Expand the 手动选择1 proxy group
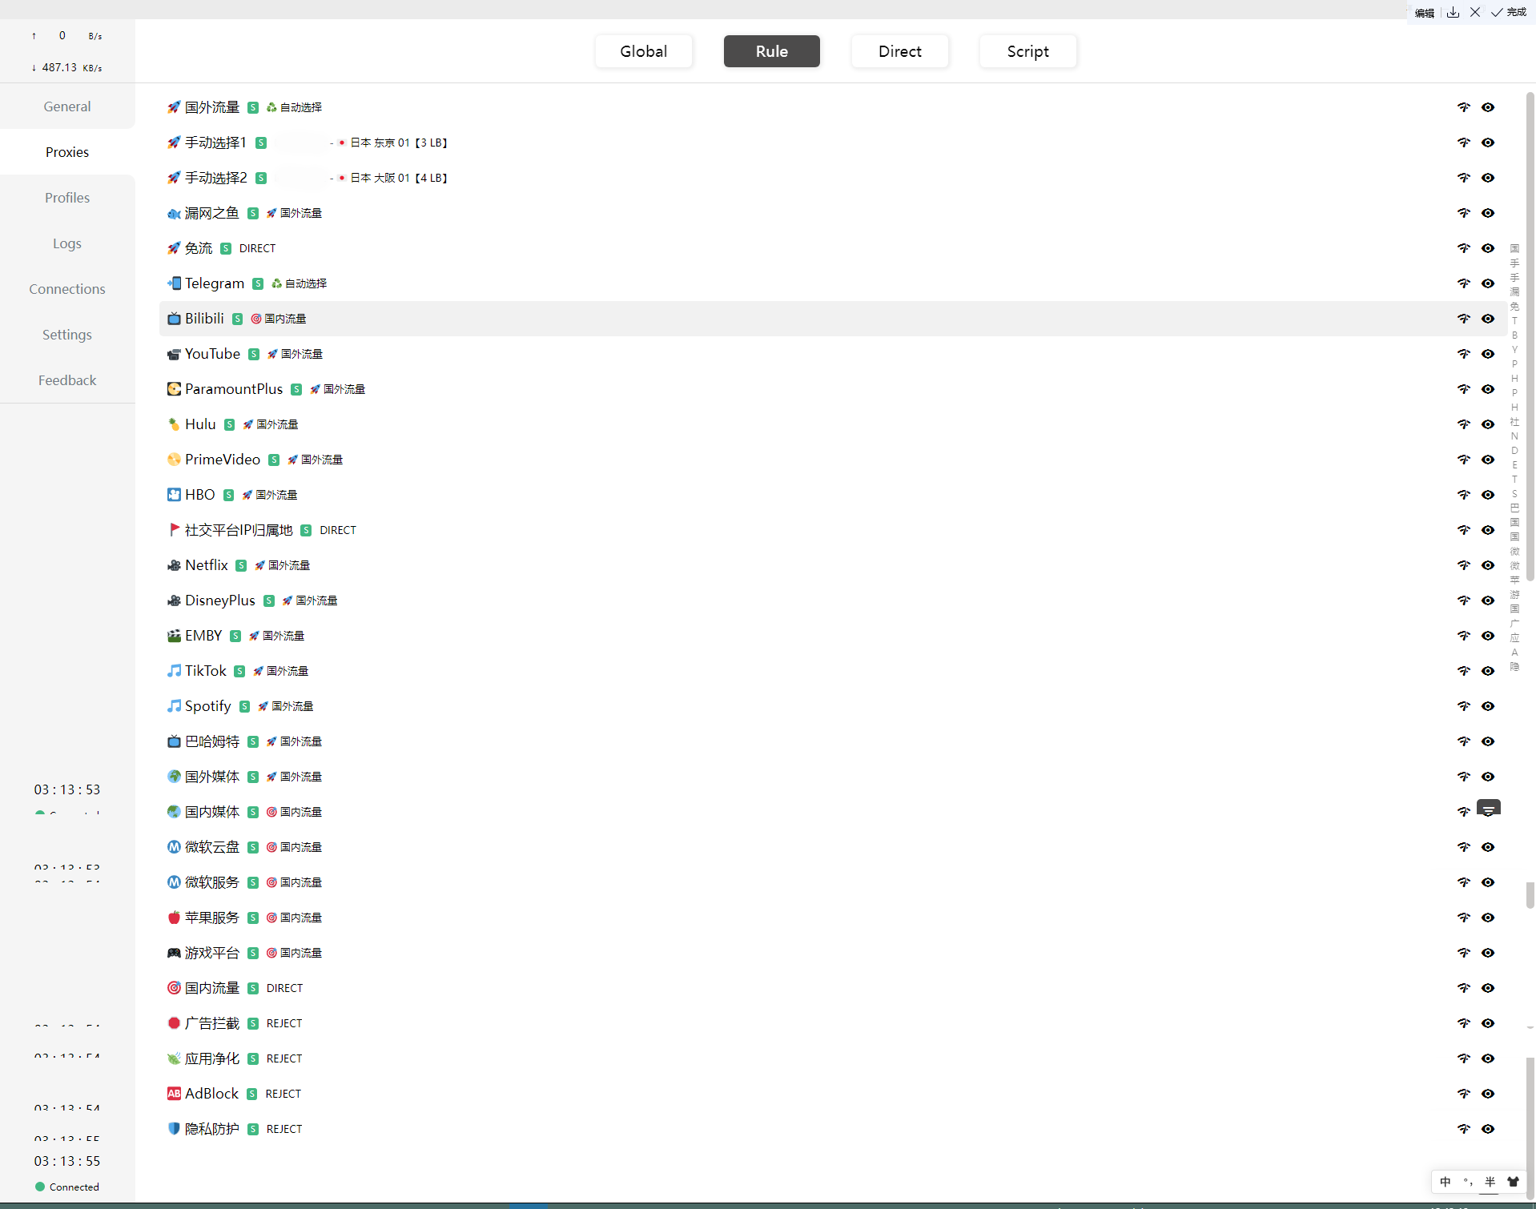This screenshot has height=1209, width=1536. click(833, 143)
